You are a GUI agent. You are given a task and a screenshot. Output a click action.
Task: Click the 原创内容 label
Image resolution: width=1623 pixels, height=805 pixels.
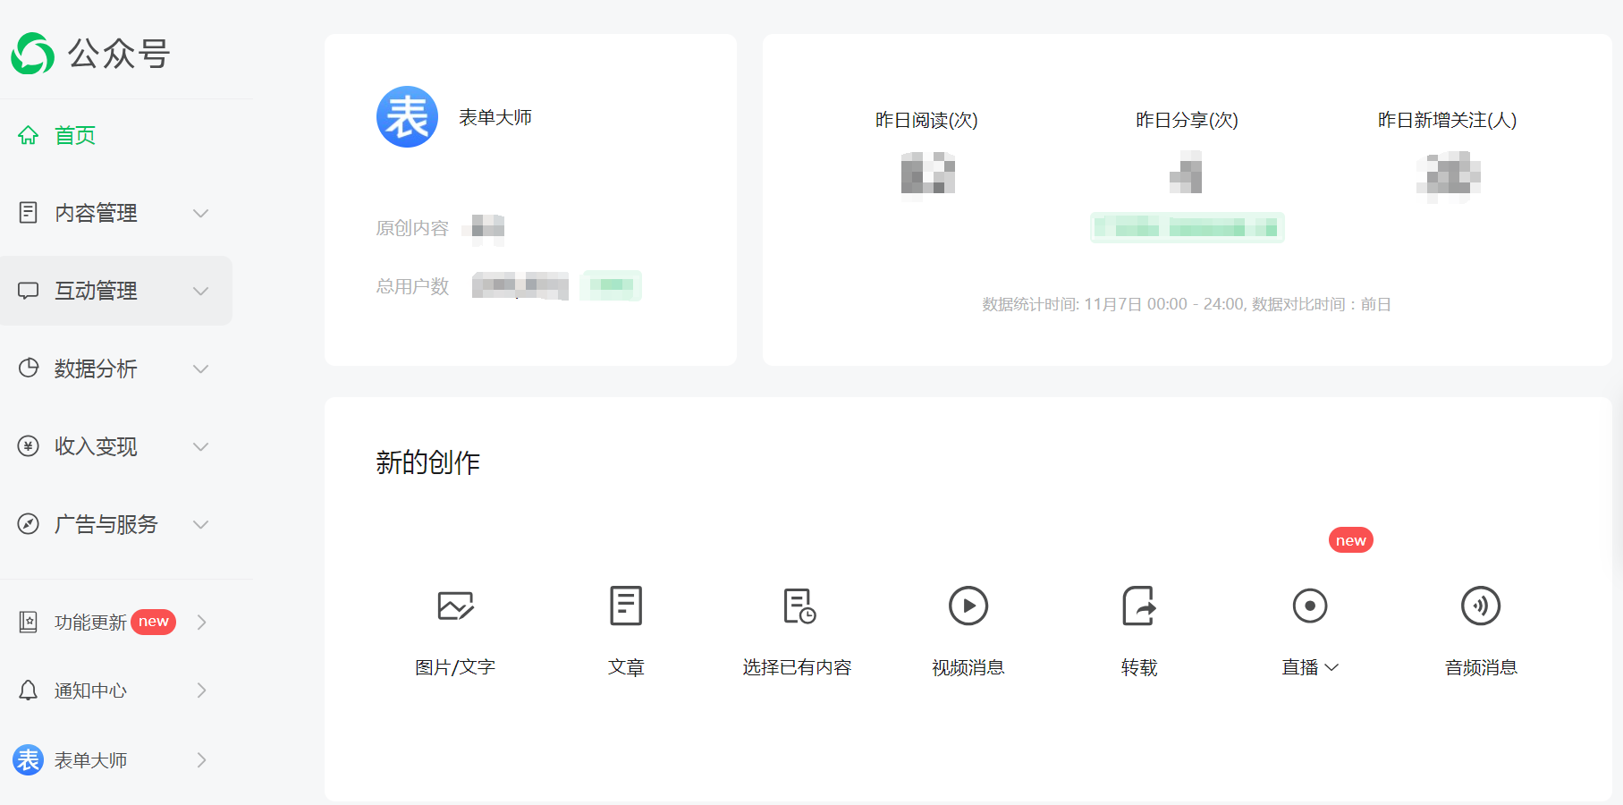tap(412, 228)
